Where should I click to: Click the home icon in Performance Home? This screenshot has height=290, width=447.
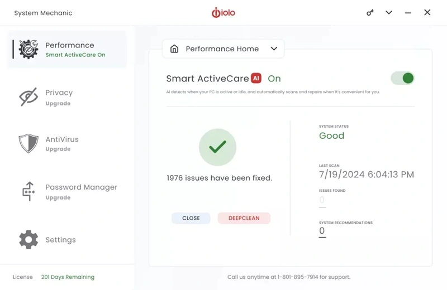(x=174, y=49)
